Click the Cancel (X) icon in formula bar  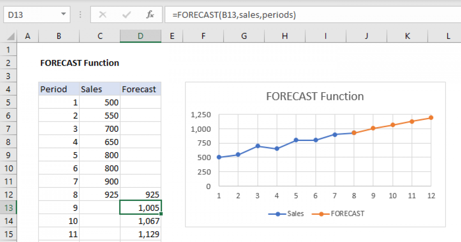pyautogui.click(x=103, y=15)
